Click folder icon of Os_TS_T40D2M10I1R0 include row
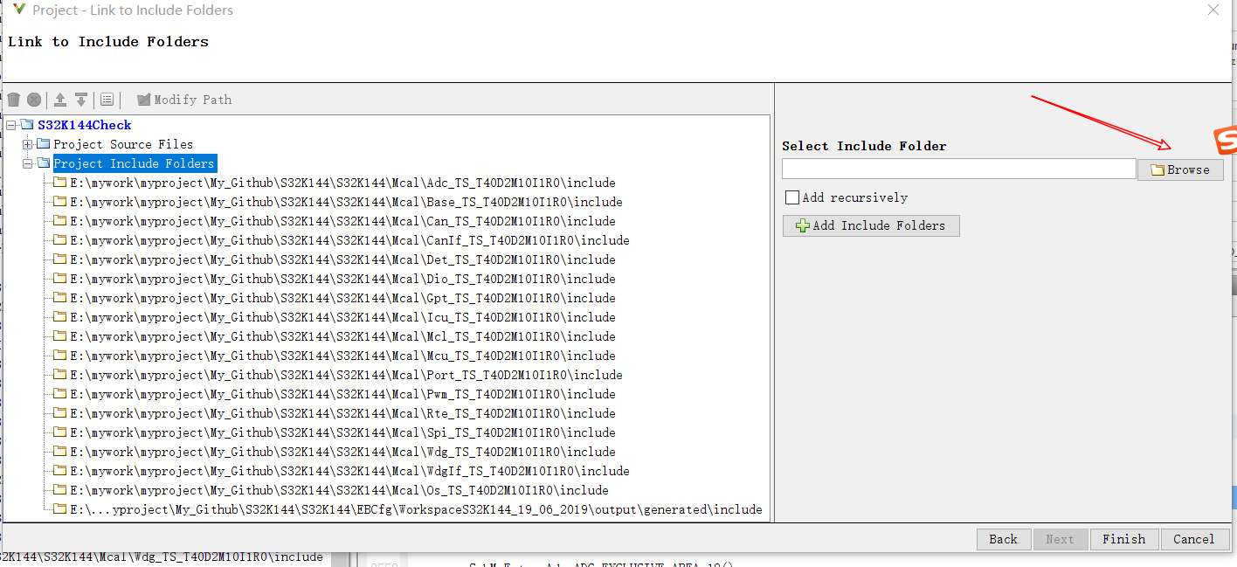The height and width of the screenshot is (567, 1237). (x=60, y=490)
